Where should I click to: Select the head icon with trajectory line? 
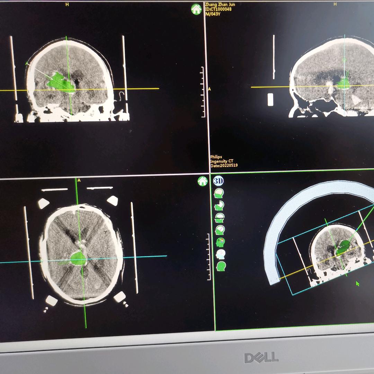pyautogui.click(x=220, y=230)
